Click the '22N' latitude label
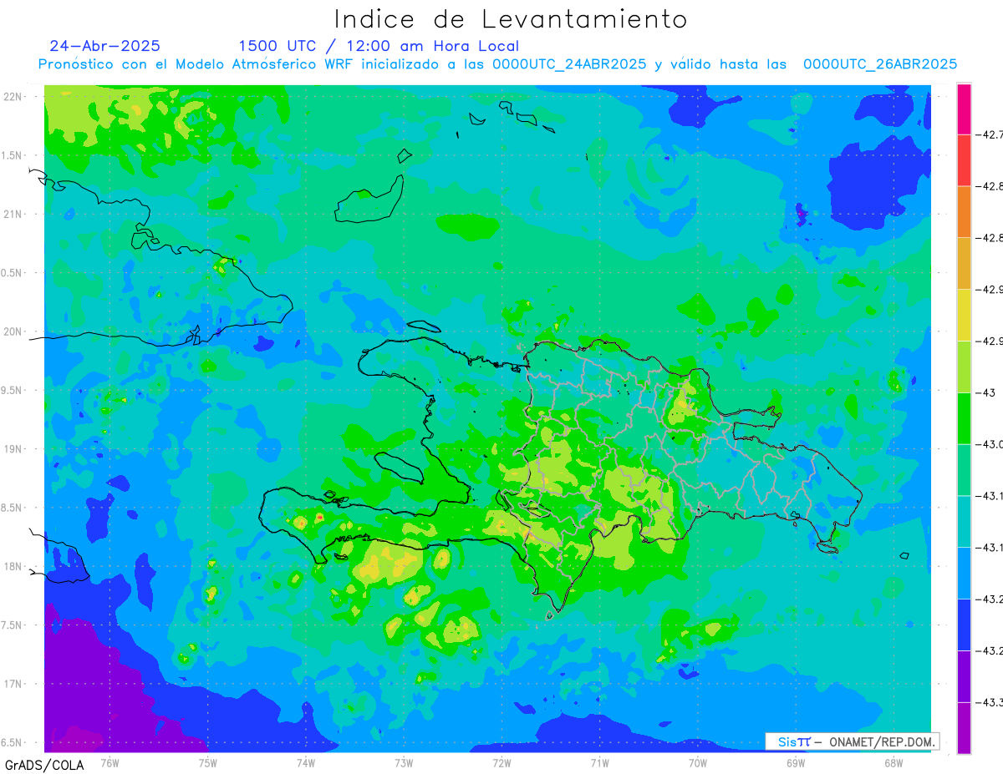This screenshot has height=774, width=1003. coord(13,97)
